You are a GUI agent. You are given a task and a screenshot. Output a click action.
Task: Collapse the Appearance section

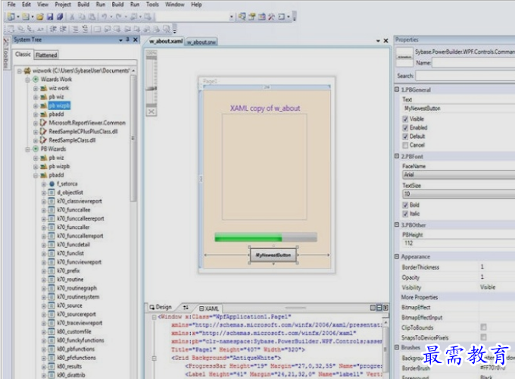[397, 256]
